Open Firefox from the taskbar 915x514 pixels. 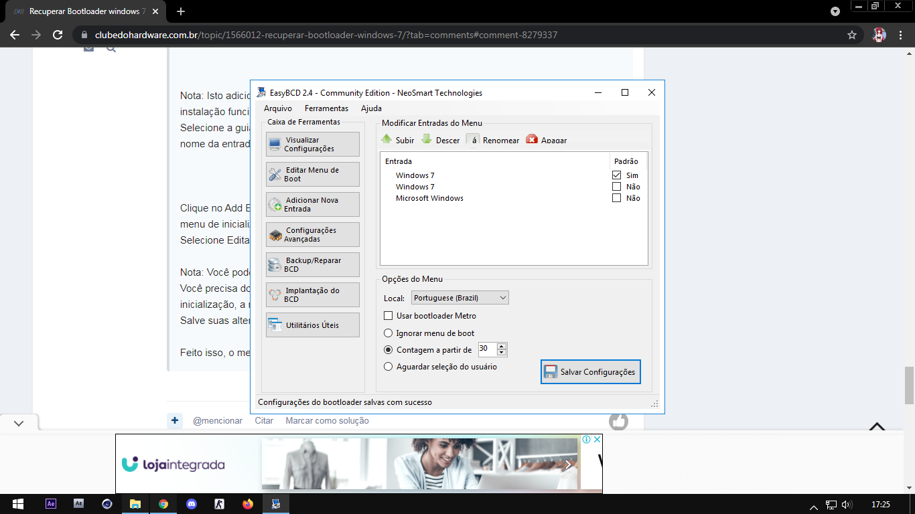click(248, 504)
